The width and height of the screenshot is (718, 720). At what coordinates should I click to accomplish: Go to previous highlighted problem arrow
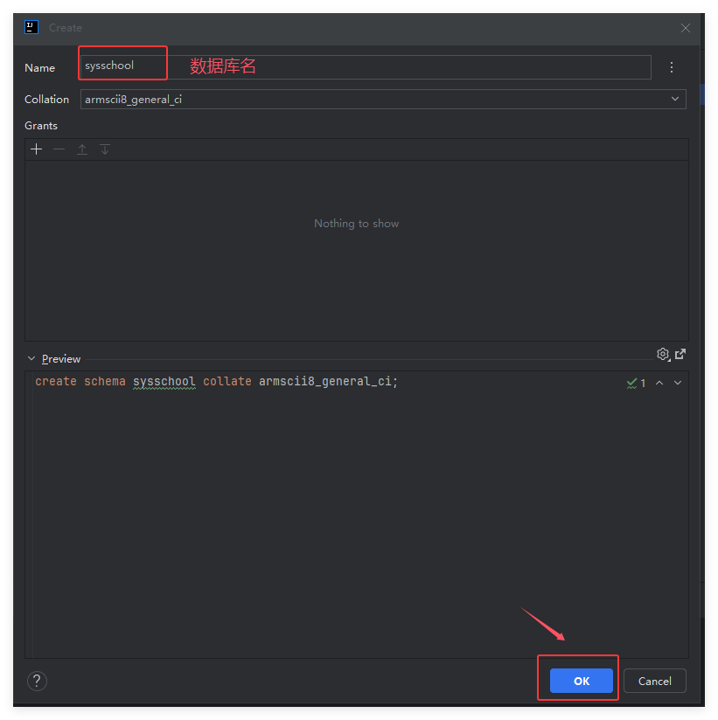point(659,383)
